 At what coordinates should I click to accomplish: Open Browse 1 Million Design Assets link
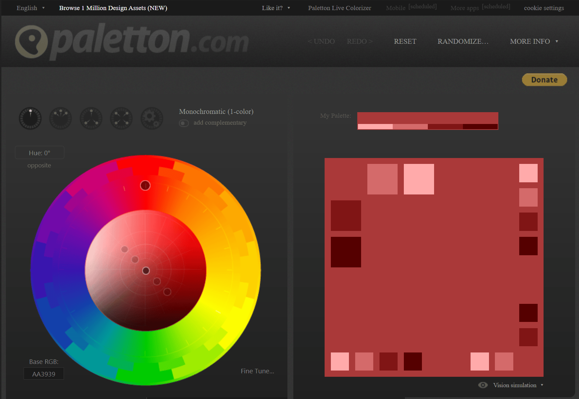pyautogui.click(x=113, y=8)
